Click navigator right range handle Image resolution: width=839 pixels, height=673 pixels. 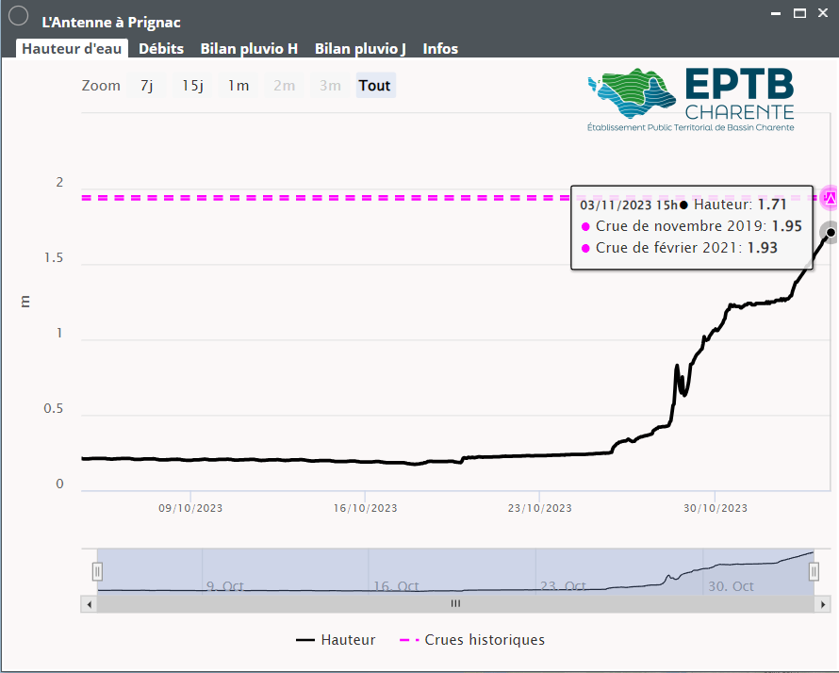[814, 571]
